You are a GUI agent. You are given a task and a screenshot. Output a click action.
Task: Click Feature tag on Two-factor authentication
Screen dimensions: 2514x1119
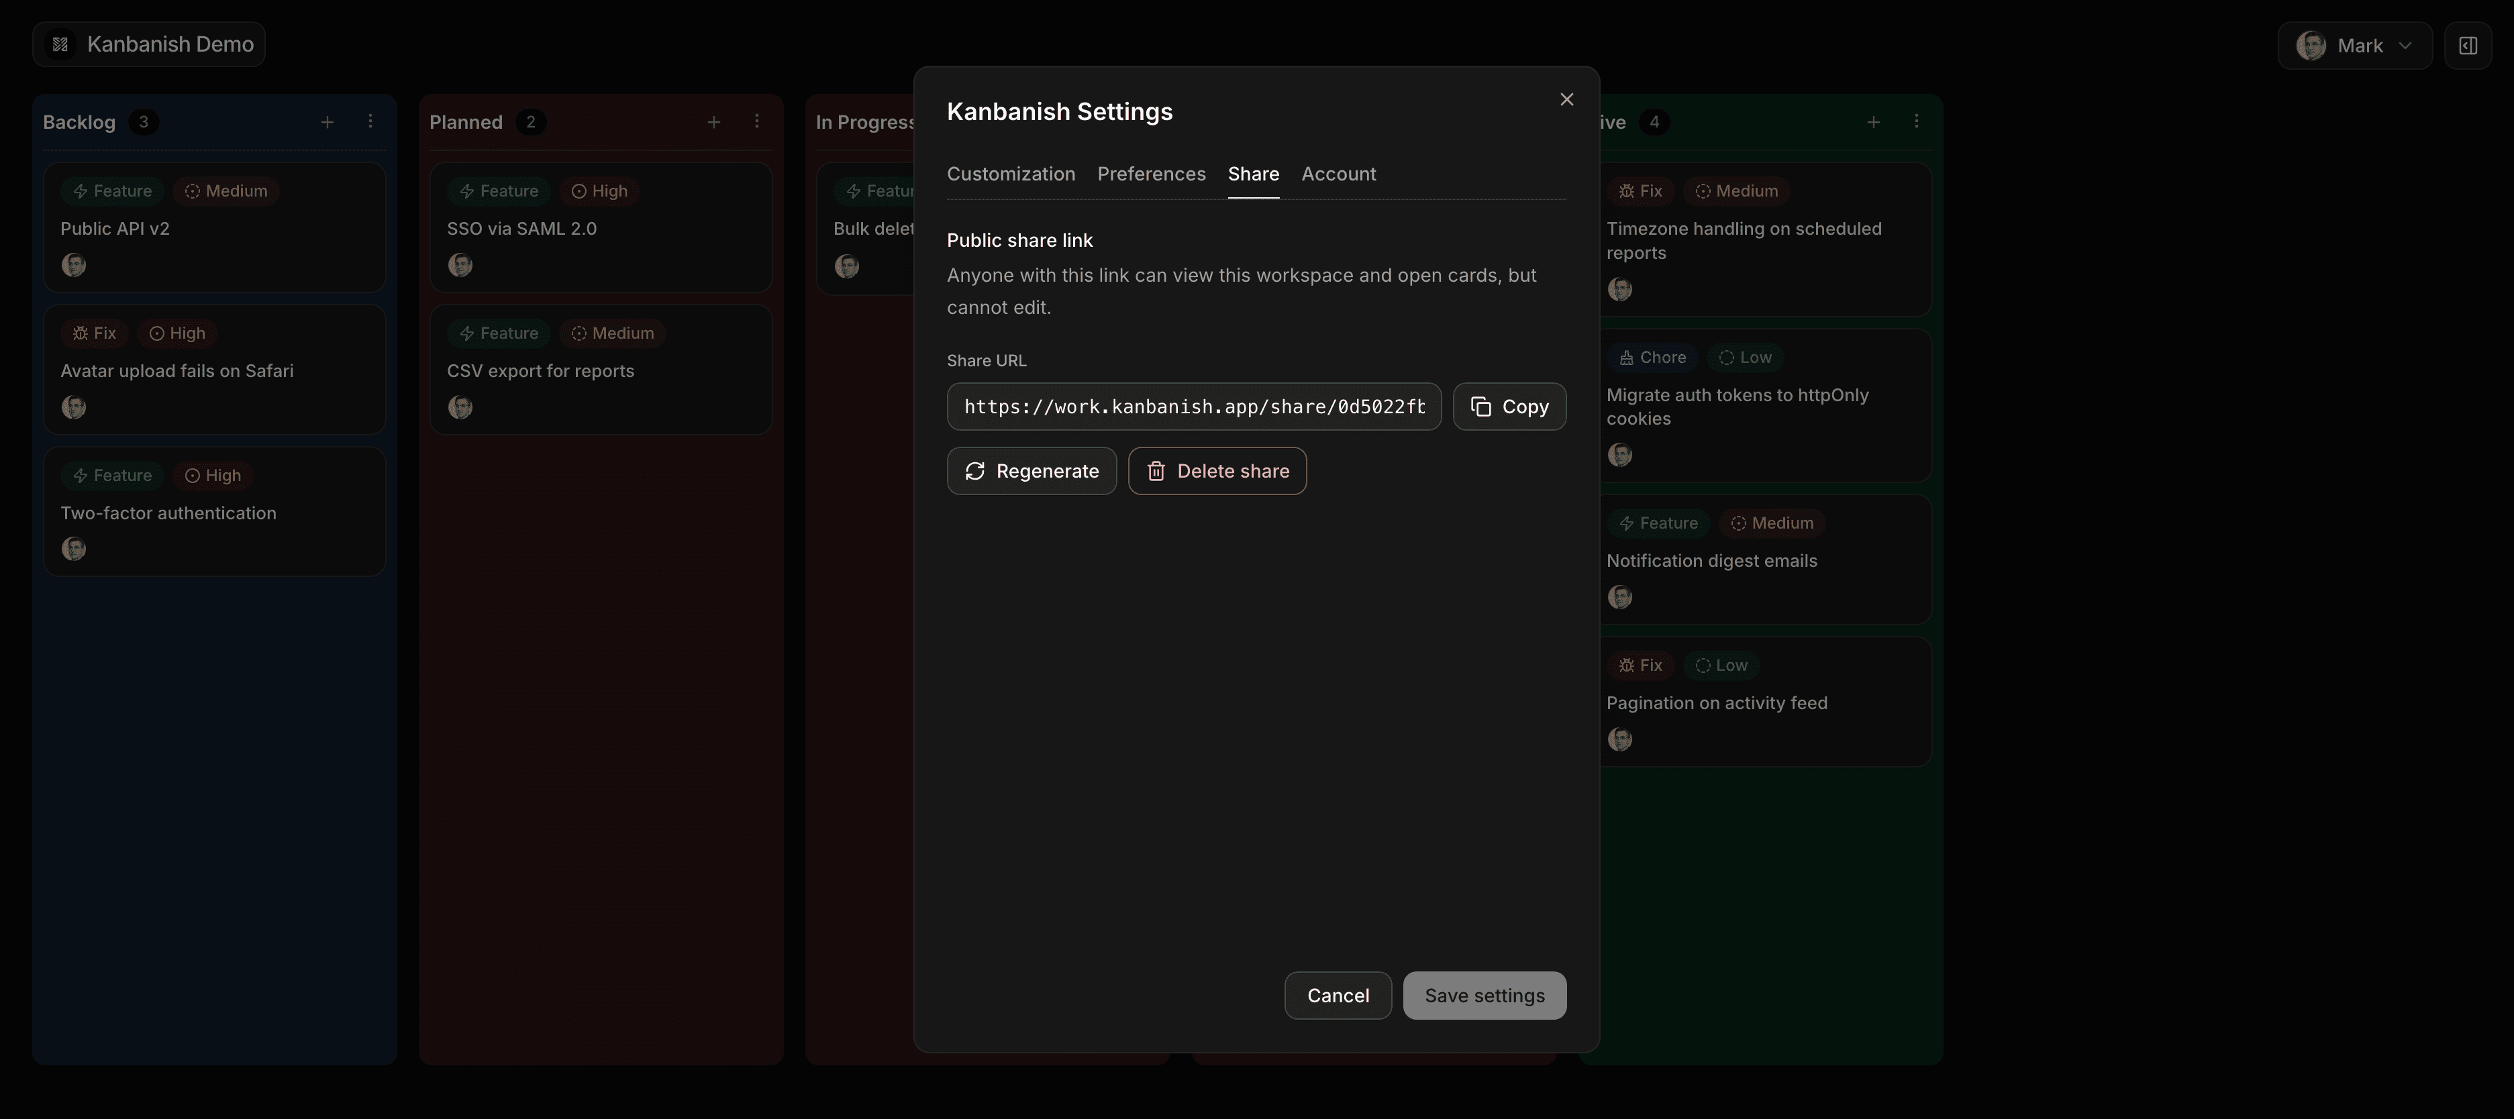click(x=112, y=476)
